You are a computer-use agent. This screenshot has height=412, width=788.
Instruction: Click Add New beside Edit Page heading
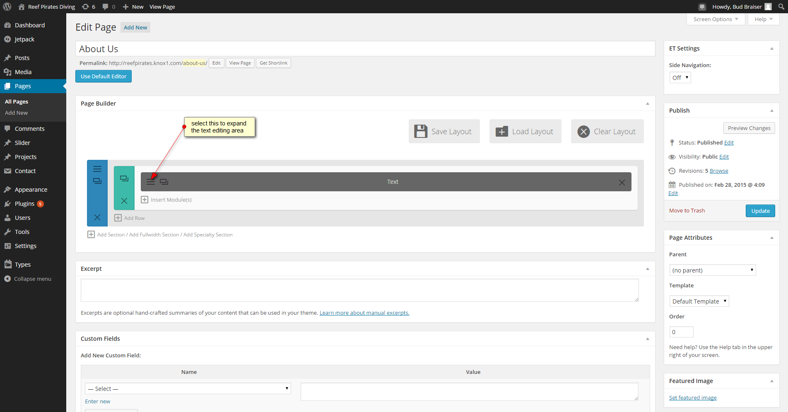135,27
